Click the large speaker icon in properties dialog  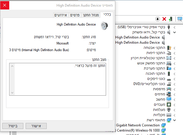pos(104,26)
